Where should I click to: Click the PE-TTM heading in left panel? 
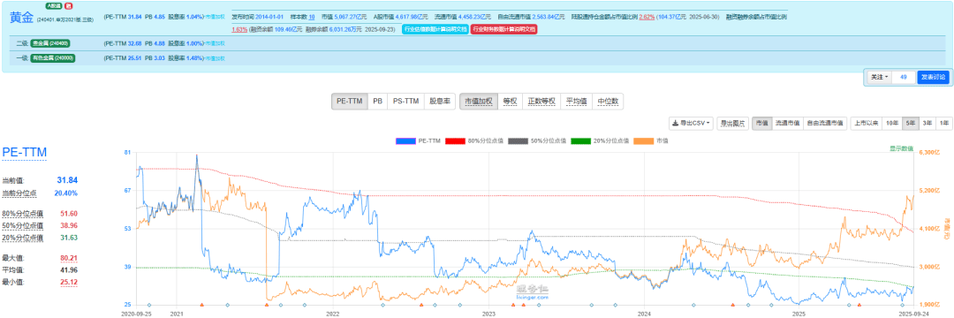click(25, 153)
